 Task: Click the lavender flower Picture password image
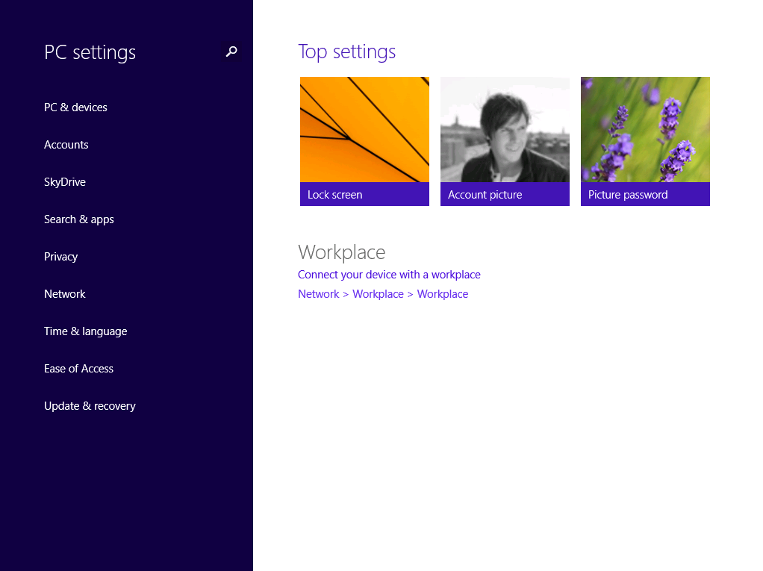tap(645, 129)
